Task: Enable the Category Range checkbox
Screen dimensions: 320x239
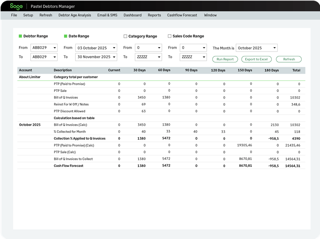Action: [126, 36]
